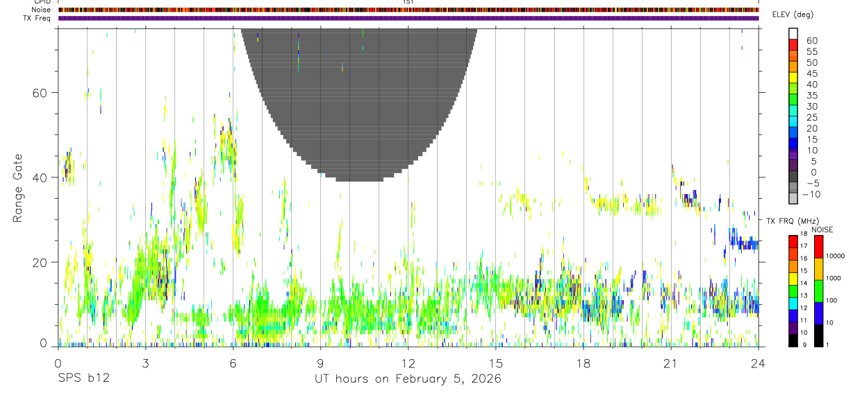Screen dimensions: 853x393
Task: Click the "Range Gate" y-axis title
Action: tap(19, 189)
